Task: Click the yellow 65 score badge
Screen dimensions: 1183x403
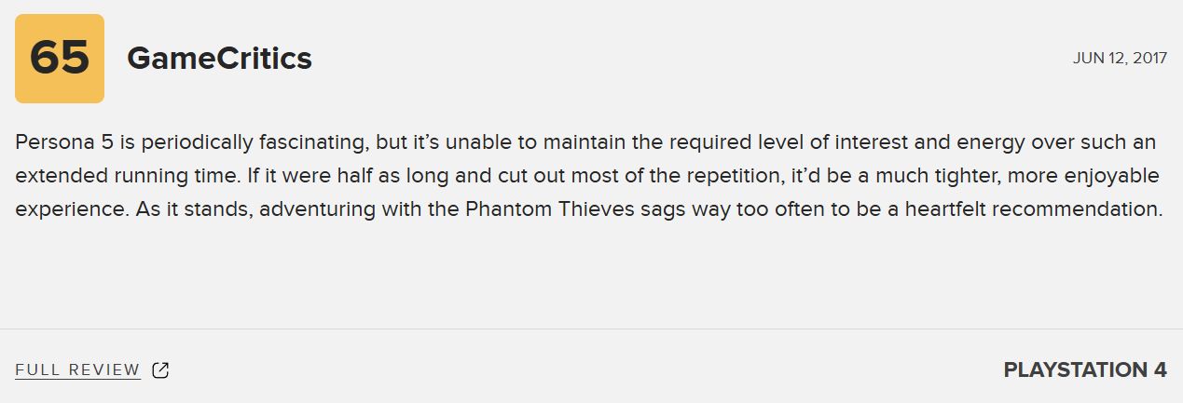Action: [x=60, y=59]
